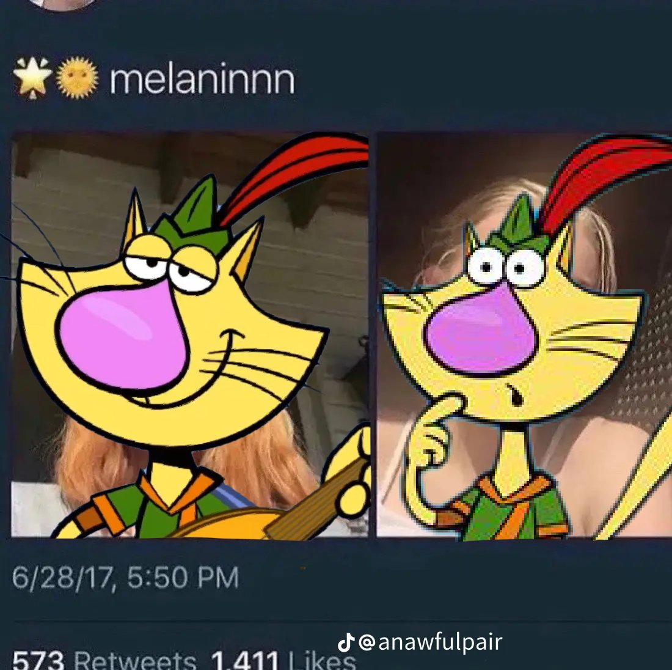
Task: Click the 6/28/17, 5:50 PM timestamp
Action: [125, 577]
